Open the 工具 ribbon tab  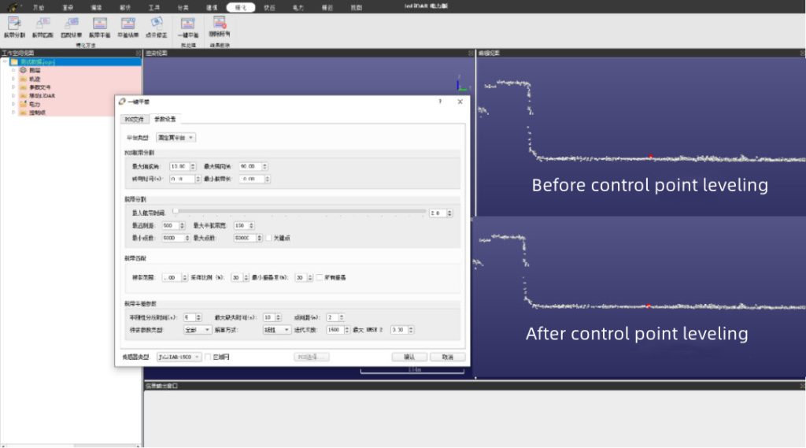click(153, 8)
